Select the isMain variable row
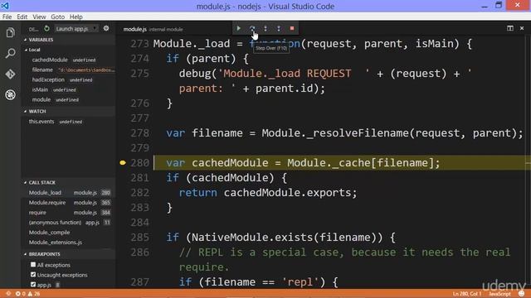The height and width of the screenshot is (298, 531). pos(69,89)
